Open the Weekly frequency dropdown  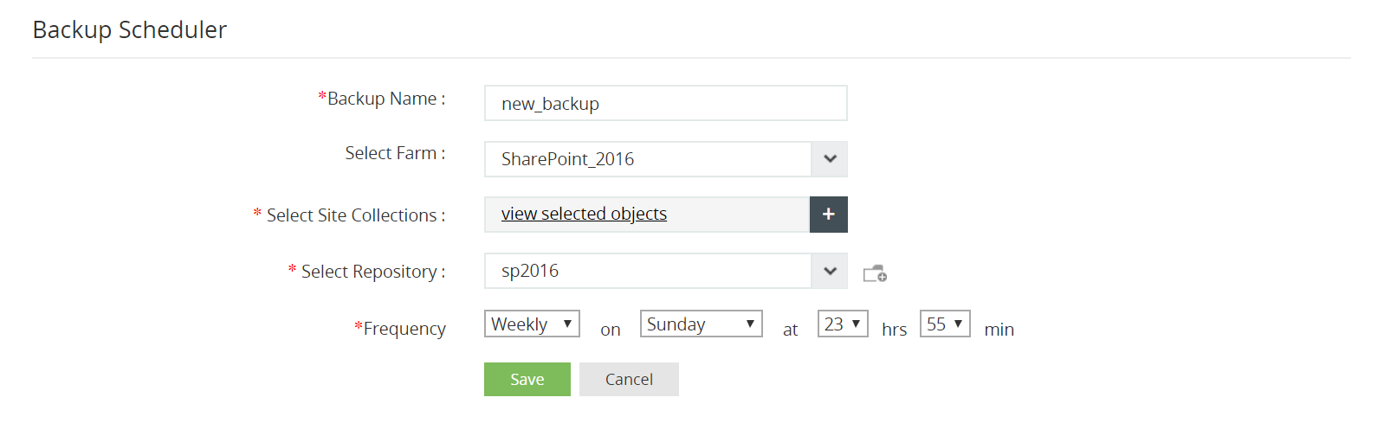[531, 324]
